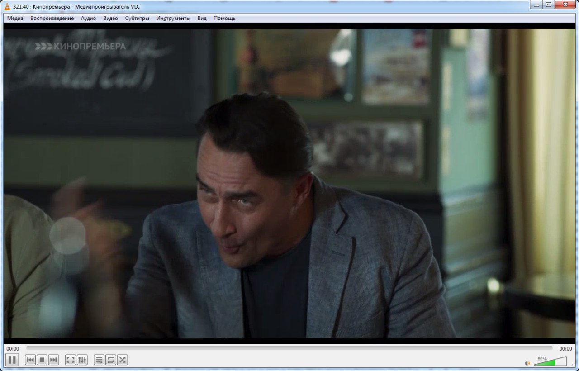Toggle loop repeat mode
The height and width of the screenshot is (371, 579).
pos(111,360)
